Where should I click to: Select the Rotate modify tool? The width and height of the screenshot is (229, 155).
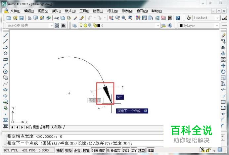point(223,72)
